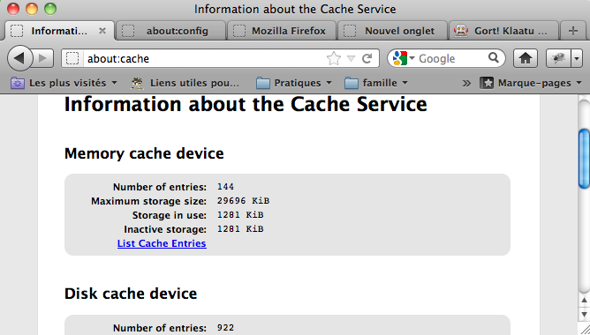Bookmark this page with the star icon

[x=333, y=58]
